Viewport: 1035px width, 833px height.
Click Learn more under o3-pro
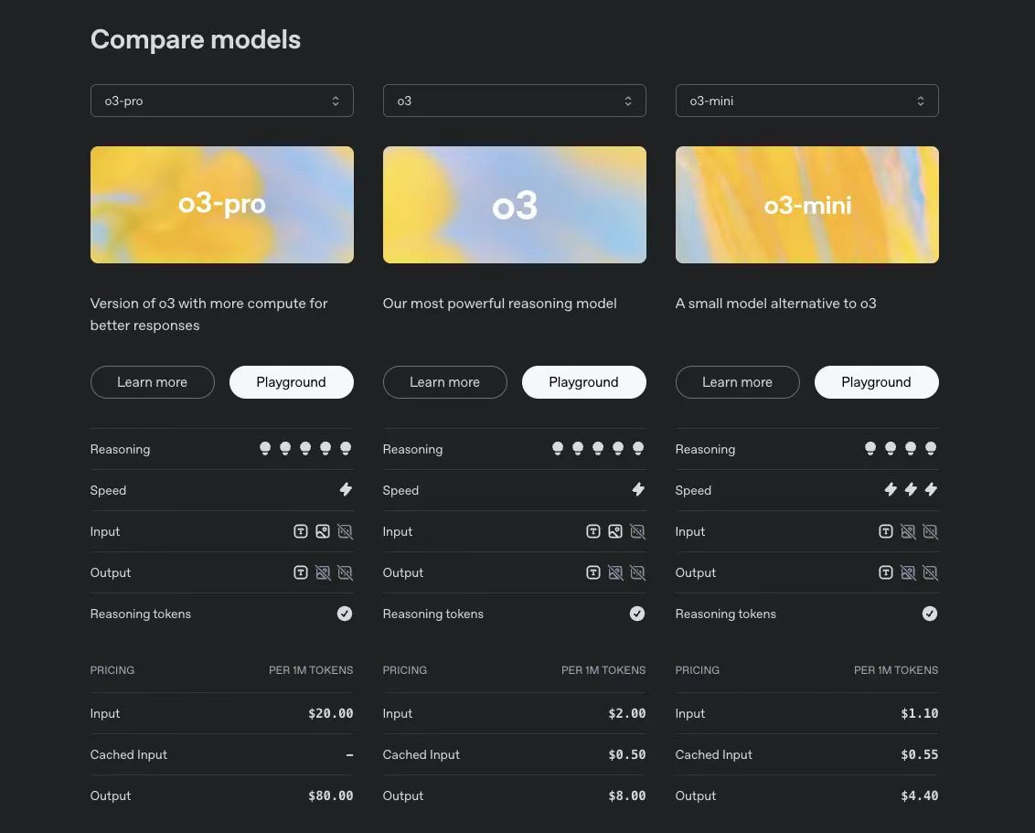[x=152, y=381]
